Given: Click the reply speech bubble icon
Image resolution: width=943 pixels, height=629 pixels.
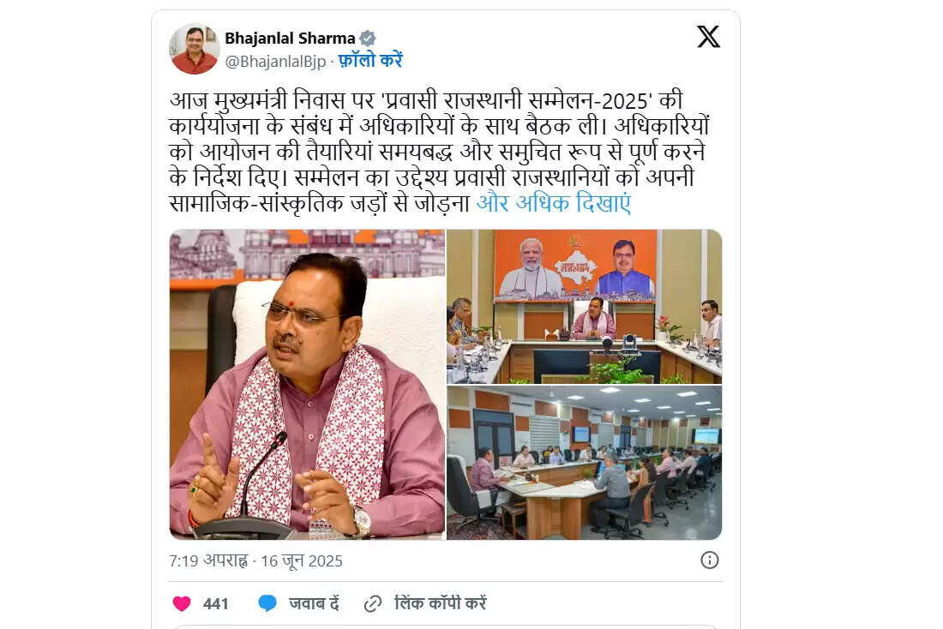Looking at the screenshot, I should [267, 603].
